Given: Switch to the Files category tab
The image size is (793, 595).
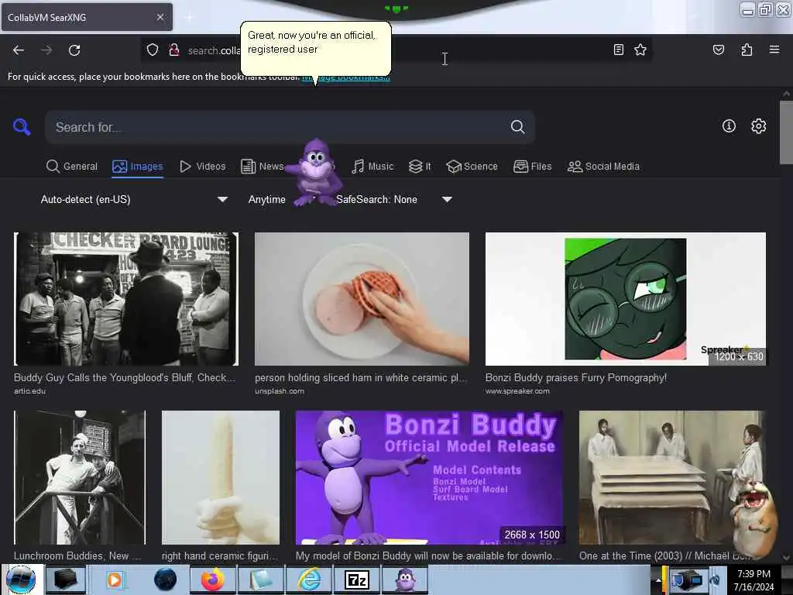Looking at the screenshot, I should pyautogui.click(x=533, y=167).
